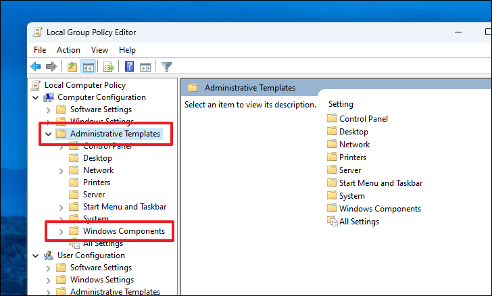Open Printers in the Setting list

353,157
